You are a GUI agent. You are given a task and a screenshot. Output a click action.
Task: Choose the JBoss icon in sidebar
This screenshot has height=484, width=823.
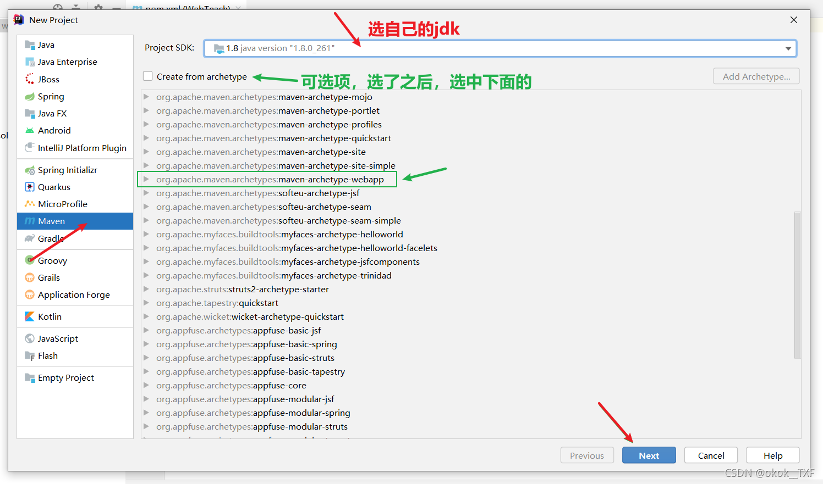click(x=30, y=79)
